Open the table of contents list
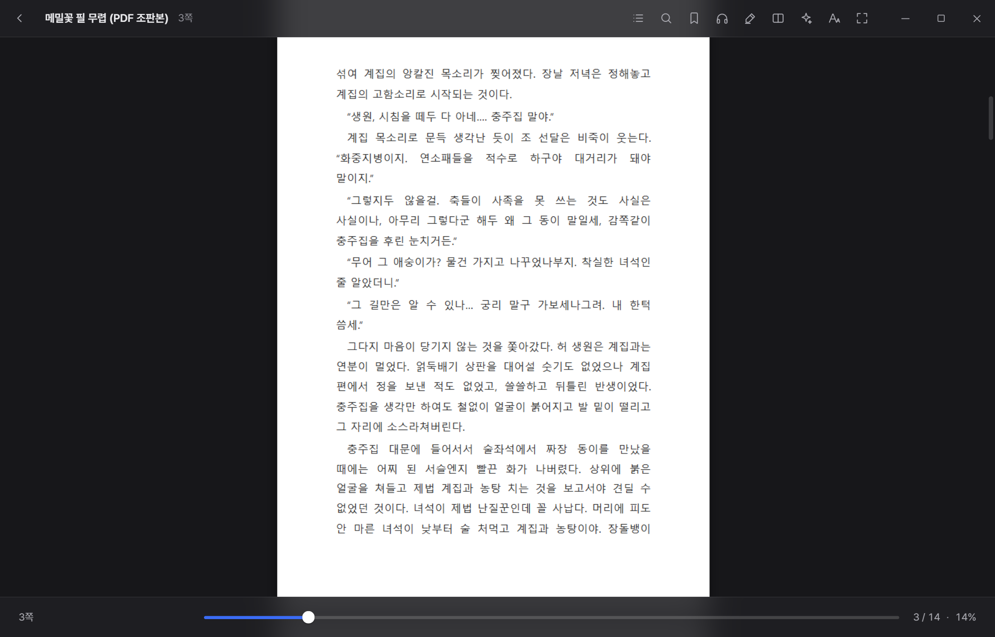 click(638, 18)
